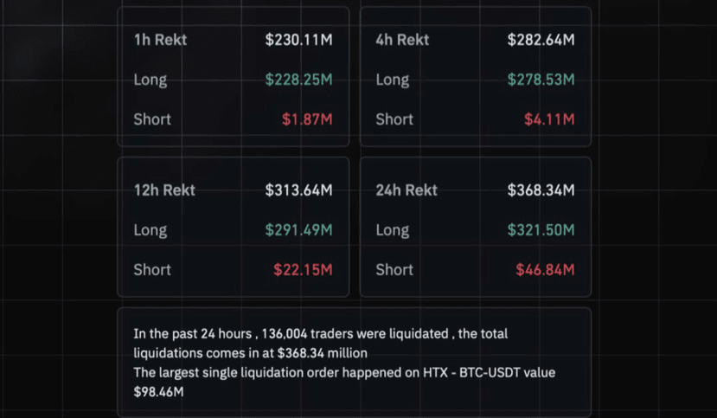
Task: Click the 24h Long value $321.50M
Action: (x=541, y=230)
